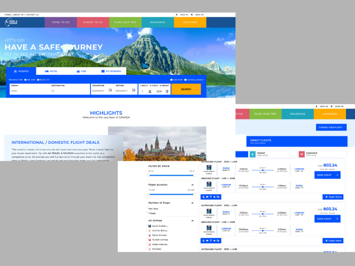Click the Saudi Arabian Airlines logo in the first inbound flight
The height and width of the screenshot is (266, 355).
(x=209, y=184)
